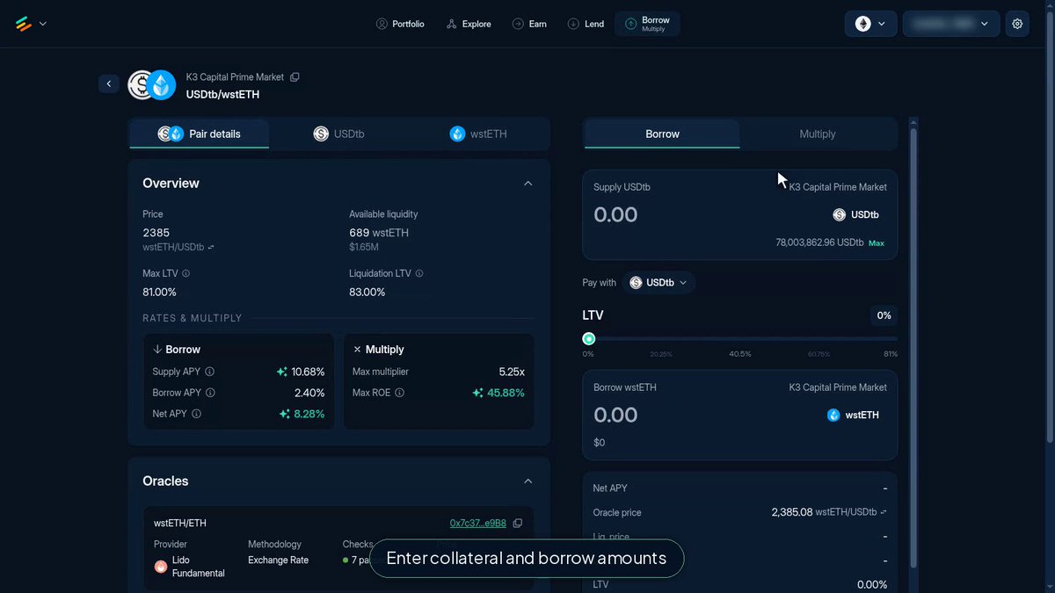Copy the K3 Capital Prime Market address
Viewport: 1055px width, 593px height.
295,77
